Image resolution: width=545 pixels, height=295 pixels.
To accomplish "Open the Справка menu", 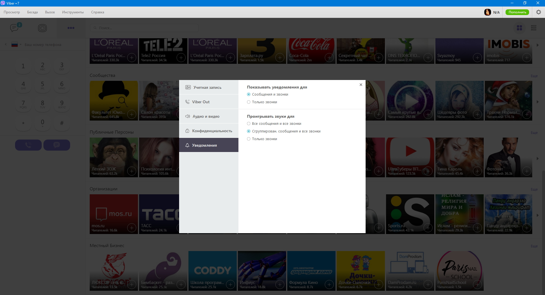I will coord(98,12).
